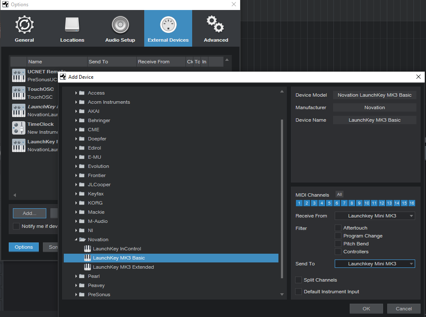Image resolution: width=426 pixels, height=317 pixels.
Task: Click the UCNET Remote keyboard device icon
Action: tap(19, 75)
